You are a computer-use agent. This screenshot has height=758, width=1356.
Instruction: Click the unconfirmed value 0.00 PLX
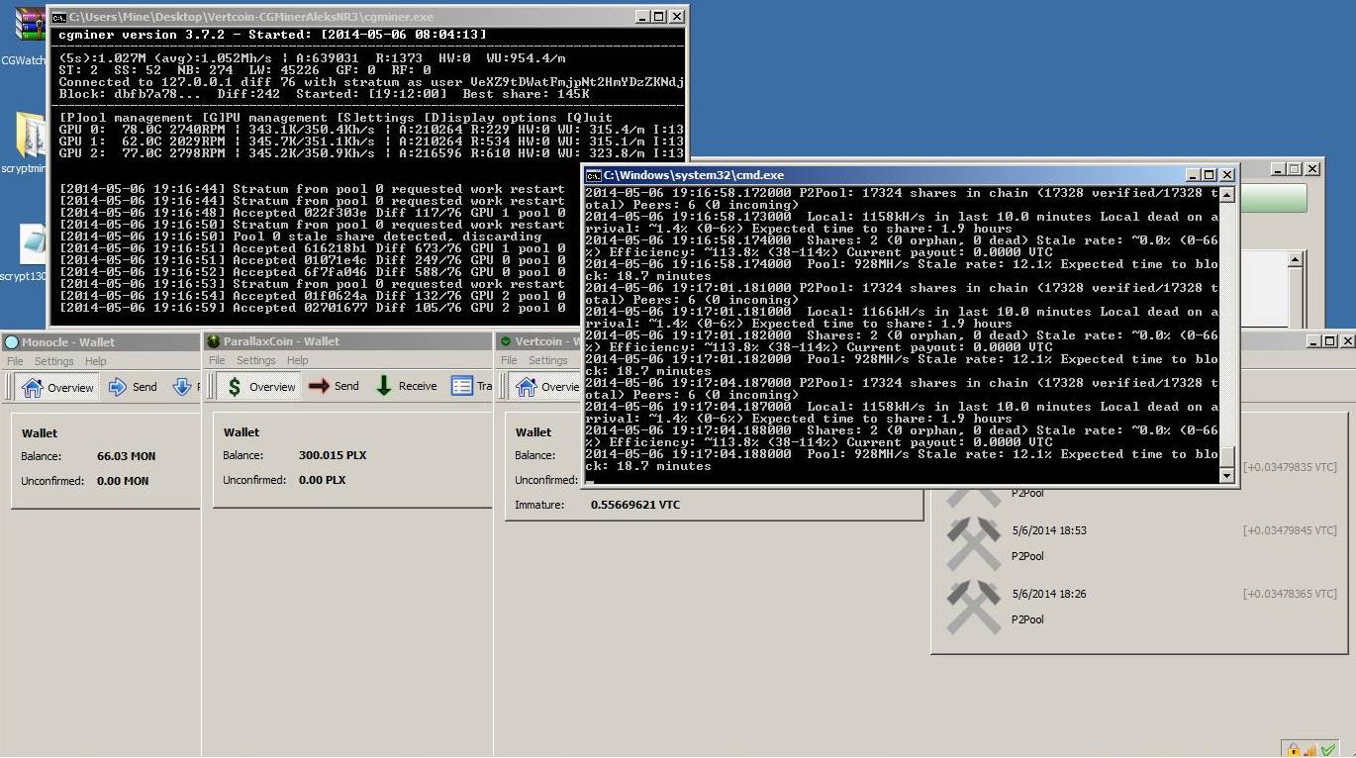[322, 480]
